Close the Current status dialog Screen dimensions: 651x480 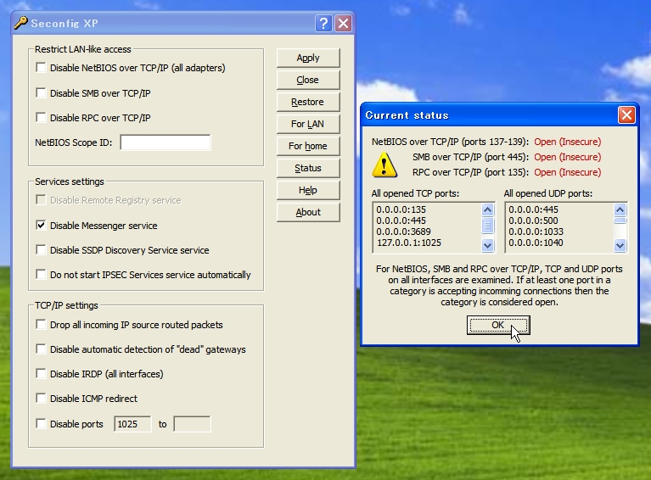(626, 115)
